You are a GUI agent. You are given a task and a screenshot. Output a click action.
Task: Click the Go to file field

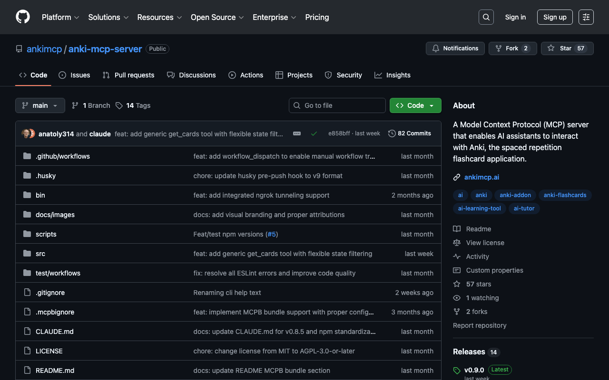click(x=337, y=105)
